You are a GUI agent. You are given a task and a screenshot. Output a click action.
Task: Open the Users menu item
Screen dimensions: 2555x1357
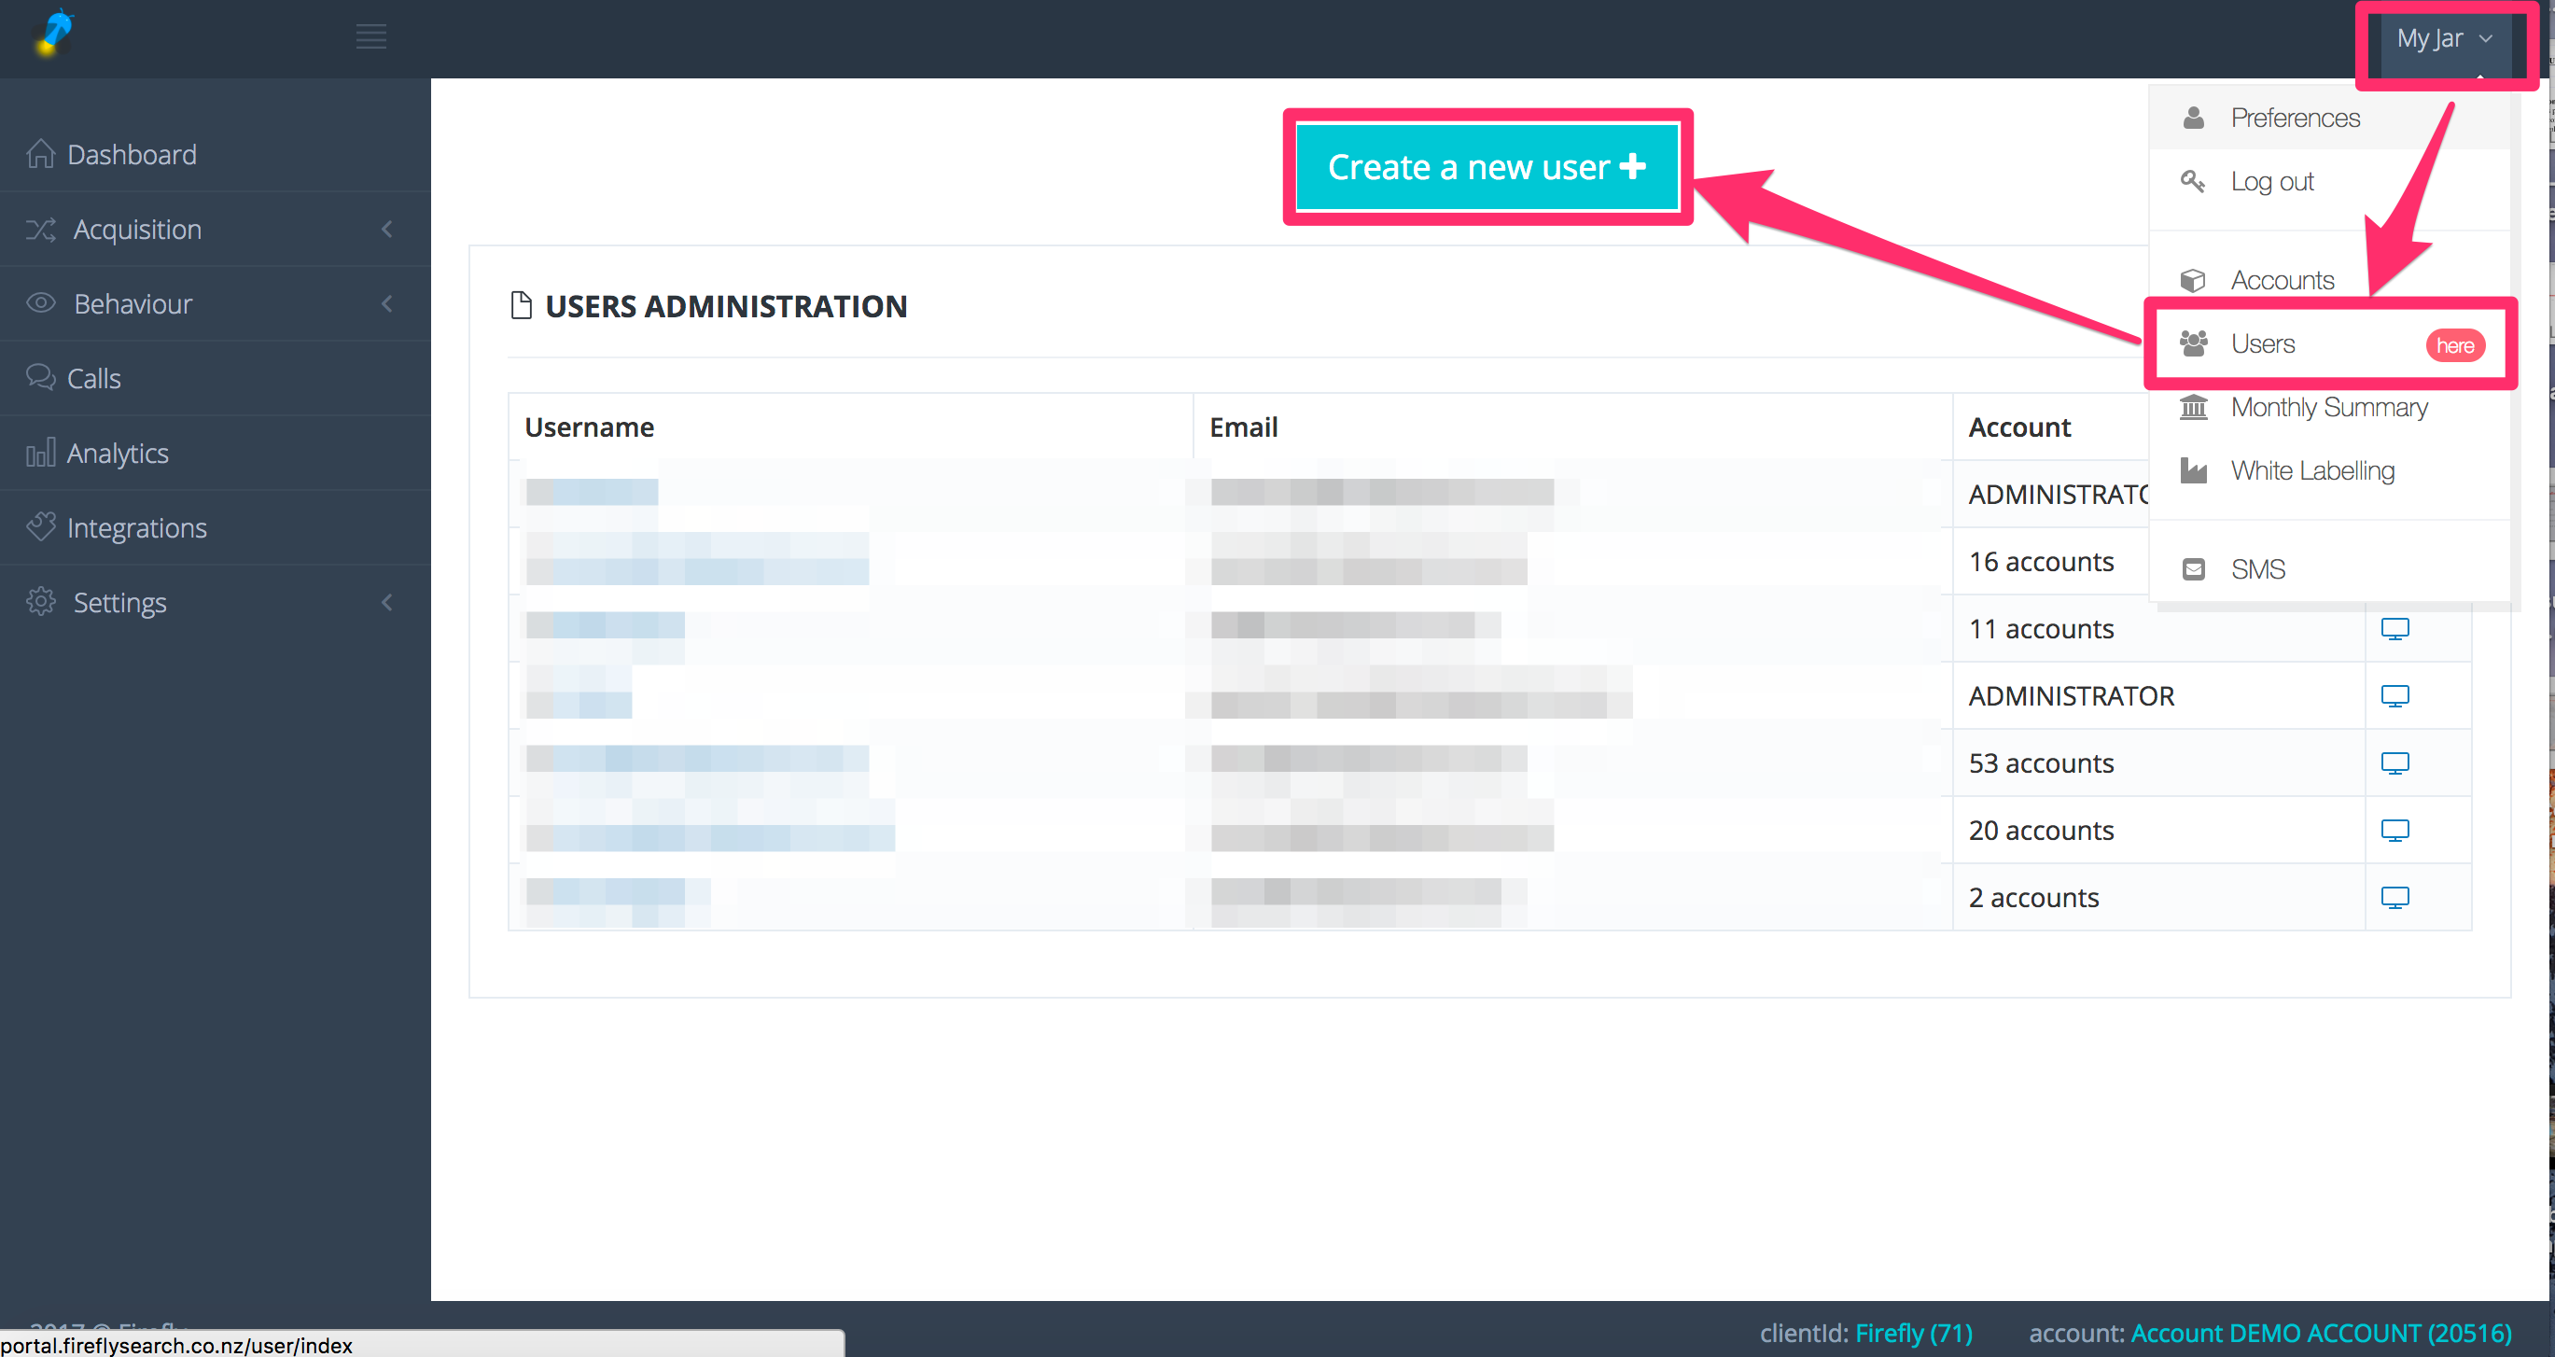[2262, 344]
